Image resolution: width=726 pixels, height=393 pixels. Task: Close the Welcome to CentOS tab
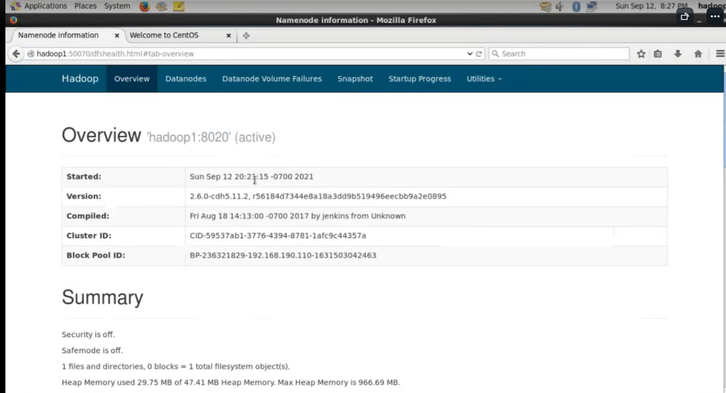pyautogui.click(x=228, y=36)
